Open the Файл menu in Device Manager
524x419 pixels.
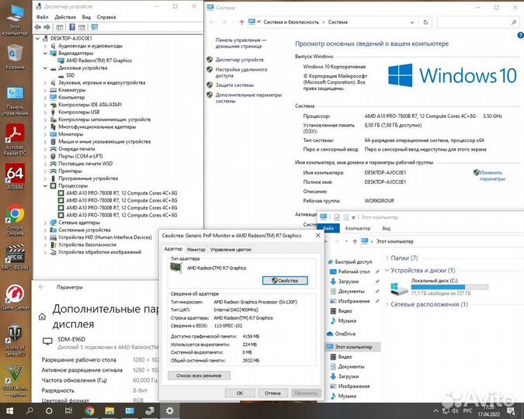[42, 17]
